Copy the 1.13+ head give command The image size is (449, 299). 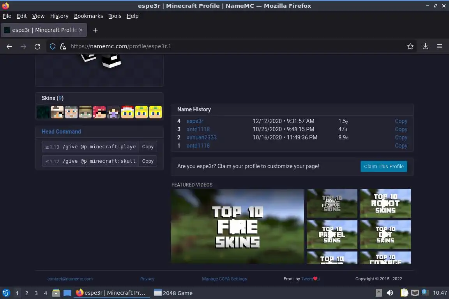point(148,146)
